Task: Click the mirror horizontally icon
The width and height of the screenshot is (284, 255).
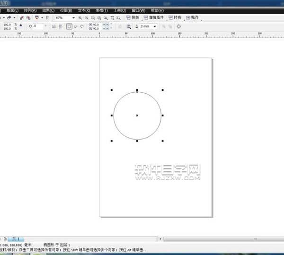Action: tap(53, 26)
